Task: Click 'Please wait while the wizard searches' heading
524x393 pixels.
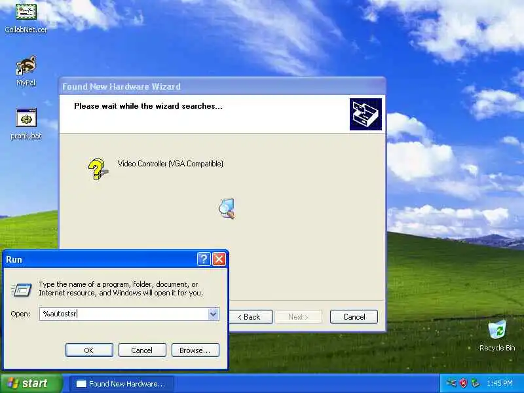Action: (x=148, y=106)
